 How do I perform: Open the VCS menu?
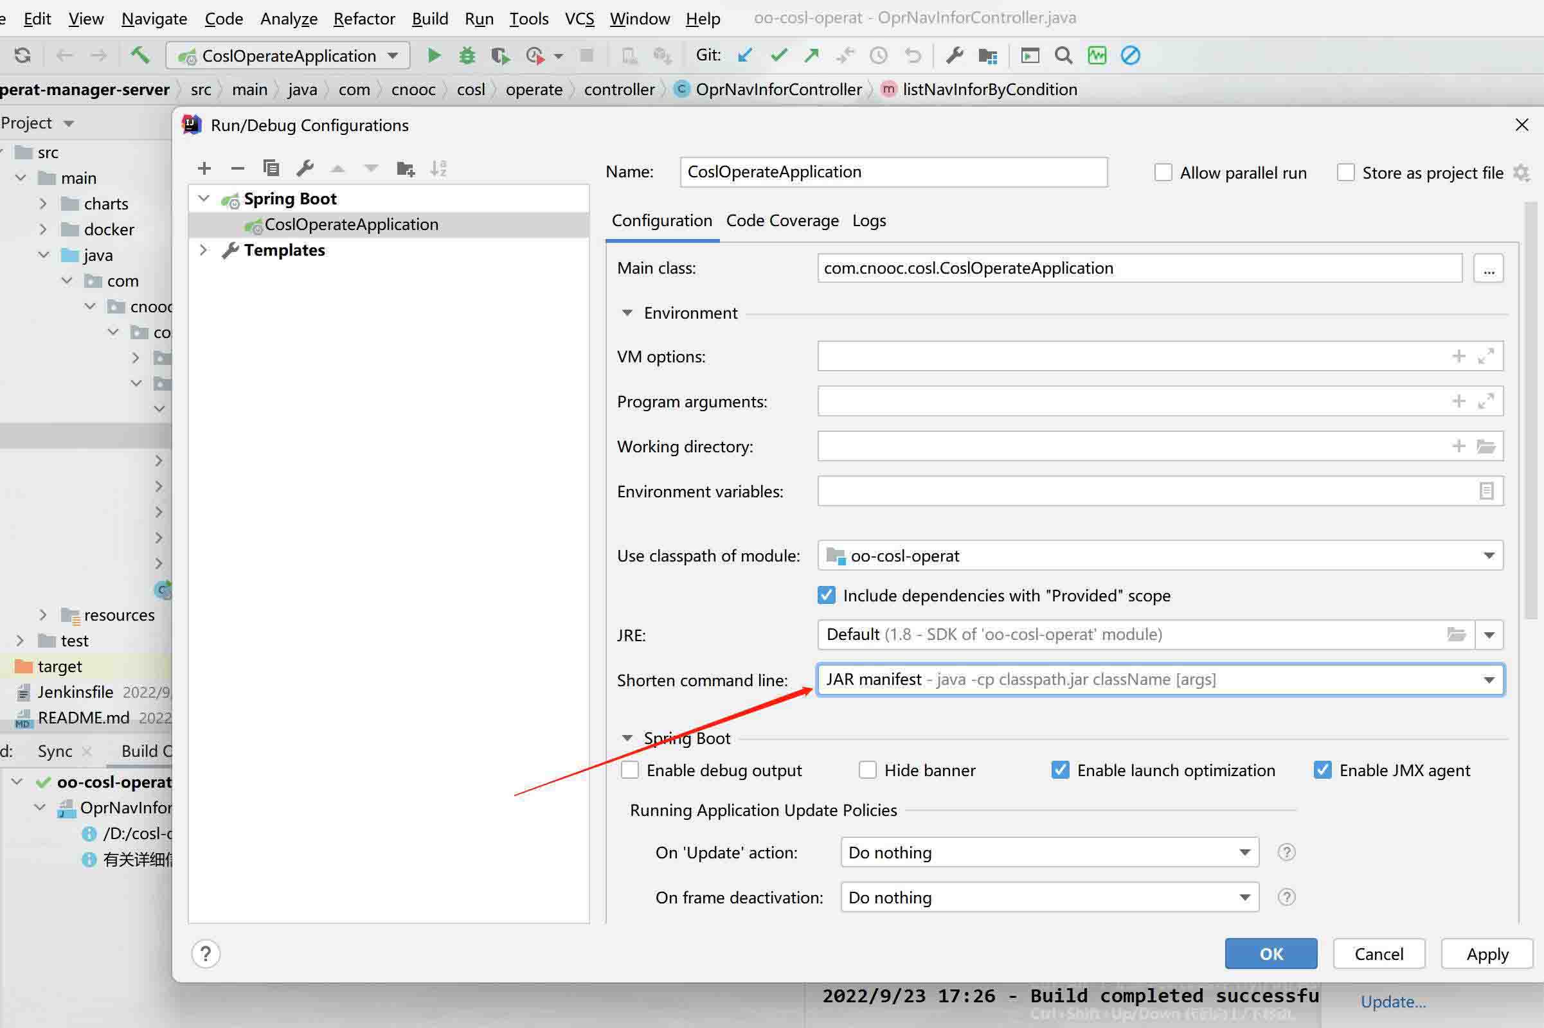pyautogui.click(x=579, y=19)
